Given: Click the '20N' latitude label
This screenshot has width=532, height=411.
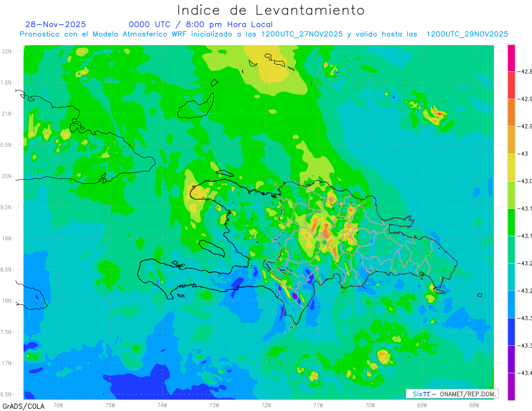Looking at the screenshot, I should click(7, 176).
